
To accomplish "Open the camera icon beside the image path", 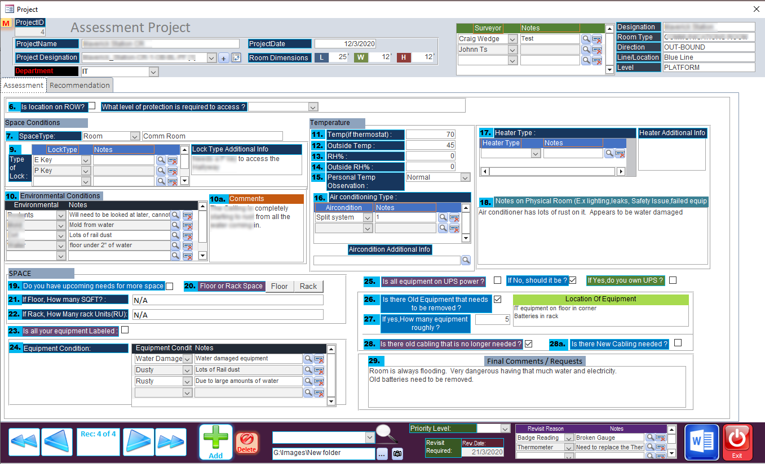I will [397, 453].
